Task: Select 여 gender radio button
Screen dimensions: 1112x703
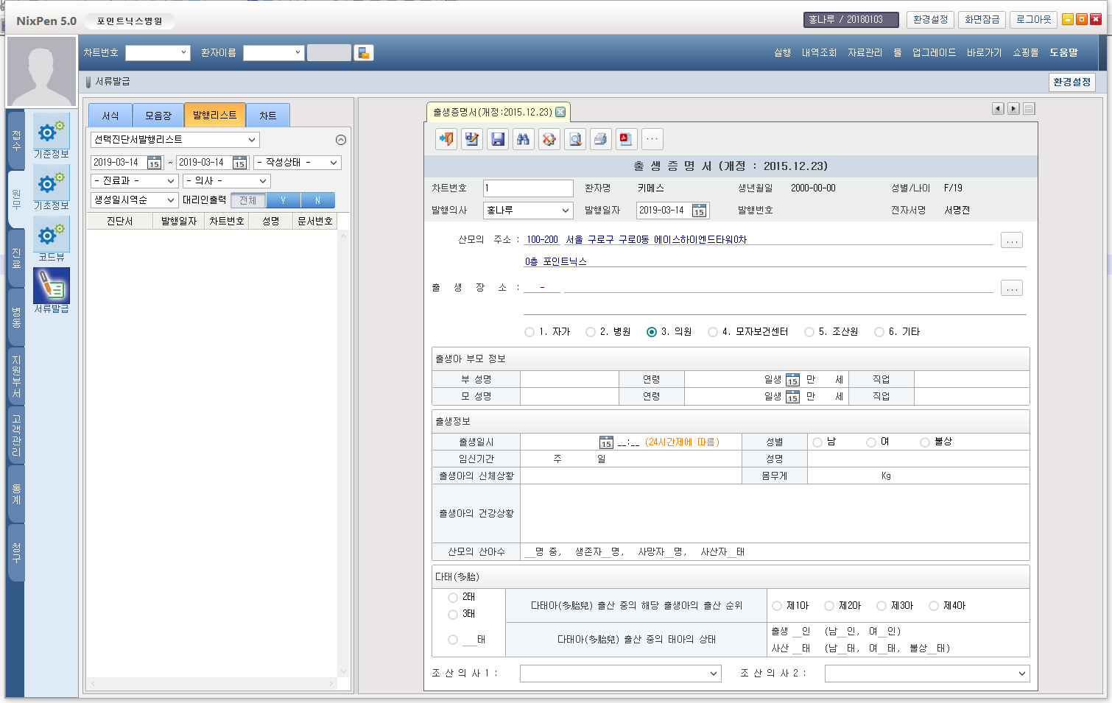Action: tap(871, 442)
